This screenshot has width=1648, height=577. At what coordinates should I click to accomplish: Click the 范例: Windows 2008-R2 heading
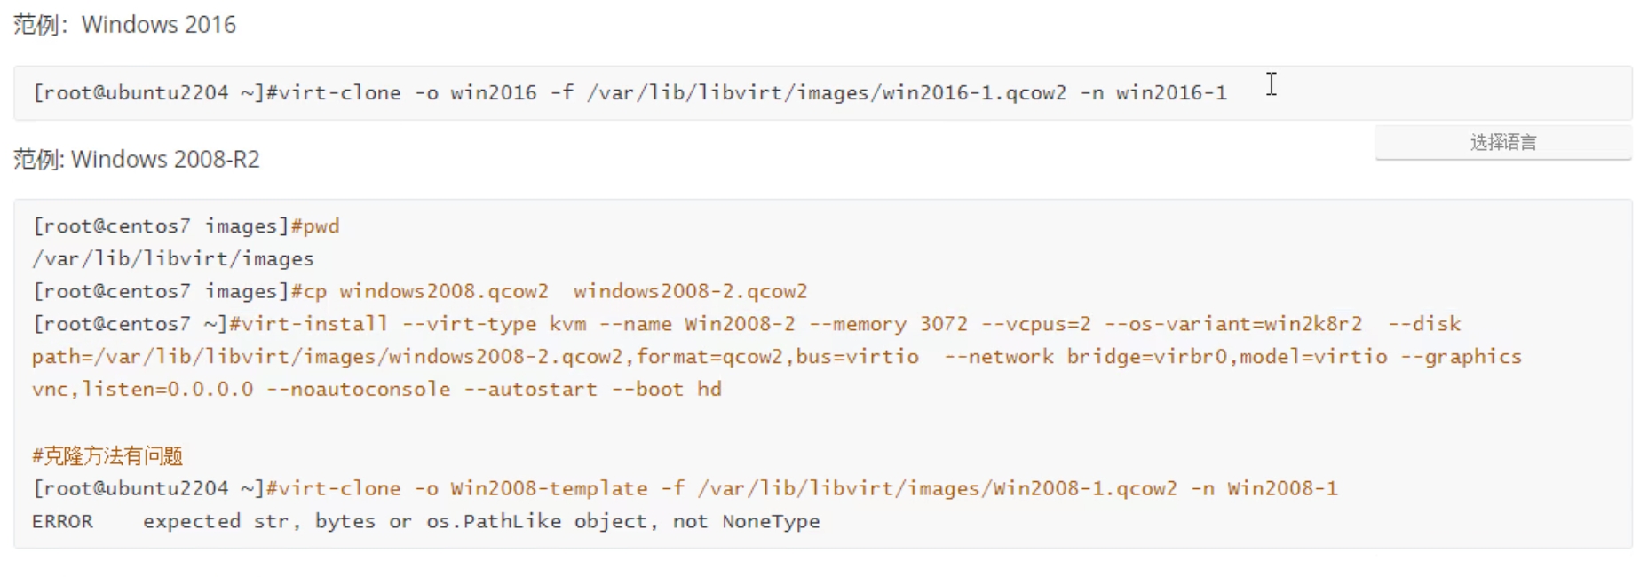coord(137,160)
